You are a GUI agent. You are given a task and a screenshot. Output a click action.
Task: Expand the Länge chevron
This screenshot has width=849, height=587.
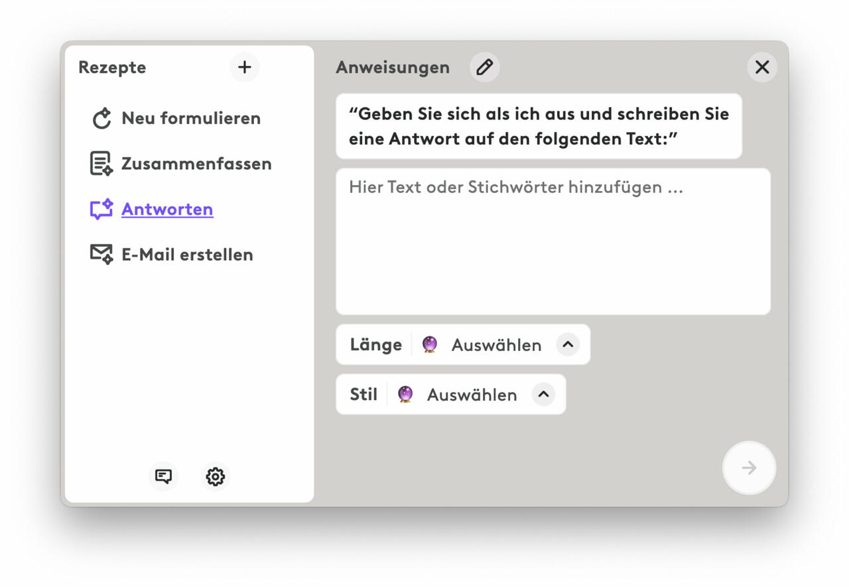click(568, 345)
